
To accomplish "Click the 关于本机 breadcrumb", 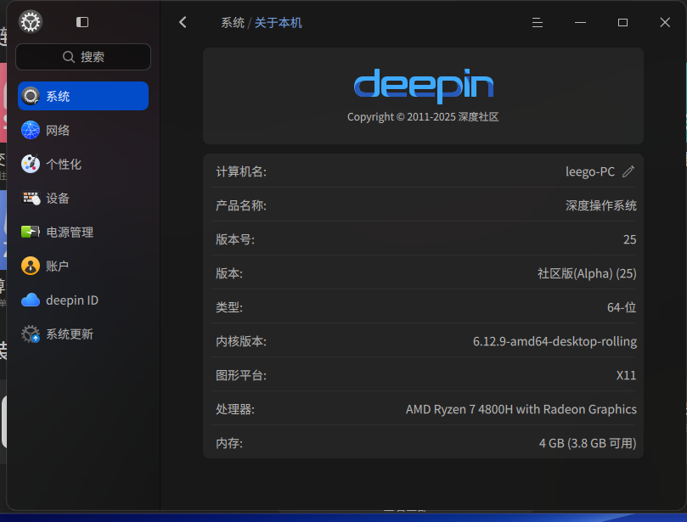I will tap(279, 23).
